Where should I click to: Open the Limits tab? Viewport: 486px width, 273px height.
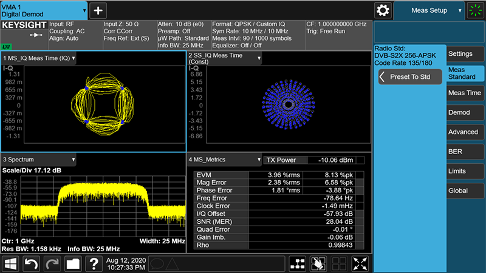coord(464,171)
